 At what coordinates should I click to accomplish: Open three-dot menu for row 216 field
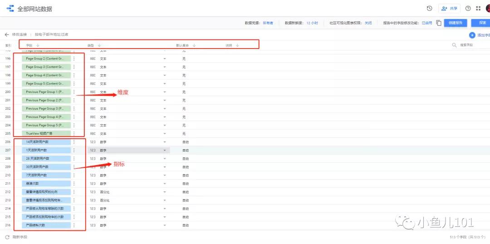tap(74, 225)
